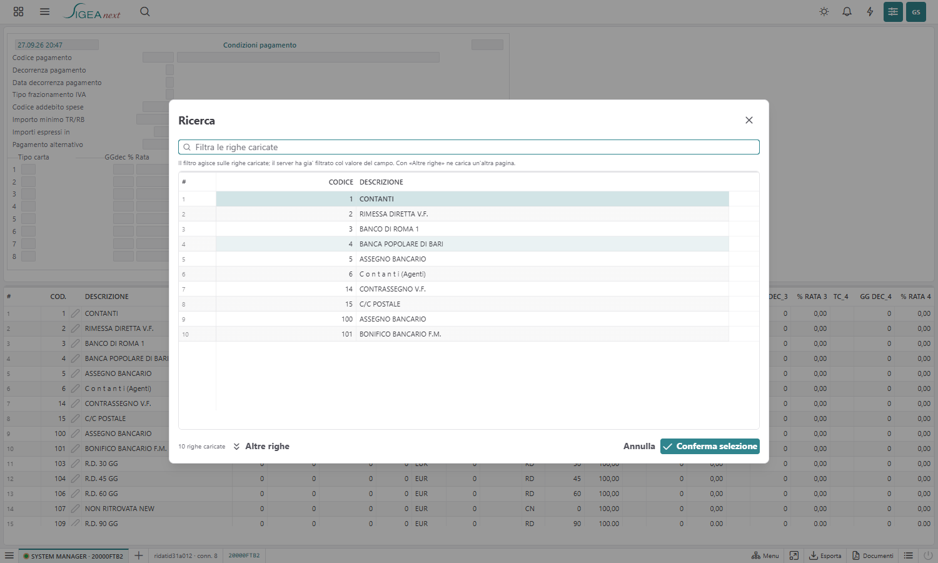Click Annulla to cancel the search dialog
The image size is (938, 563).
[x=639, y=446]
